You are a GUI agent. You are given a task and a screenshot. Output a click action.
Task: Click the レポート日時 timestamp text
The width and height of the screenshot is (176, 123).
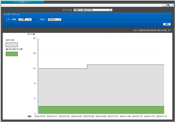coord(152,30)
